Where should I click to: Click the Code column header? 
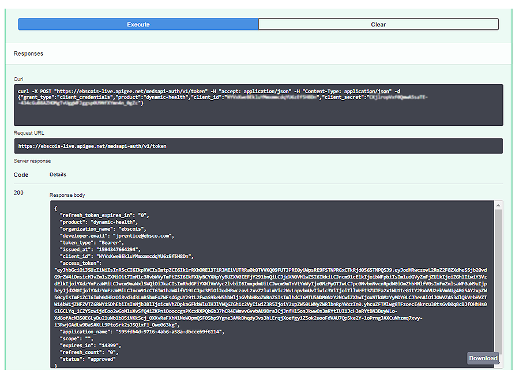click(21, 174)
